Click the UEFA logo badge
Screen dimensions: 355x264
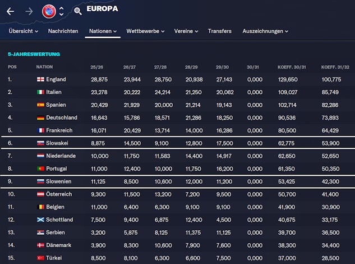coord(49,10)
